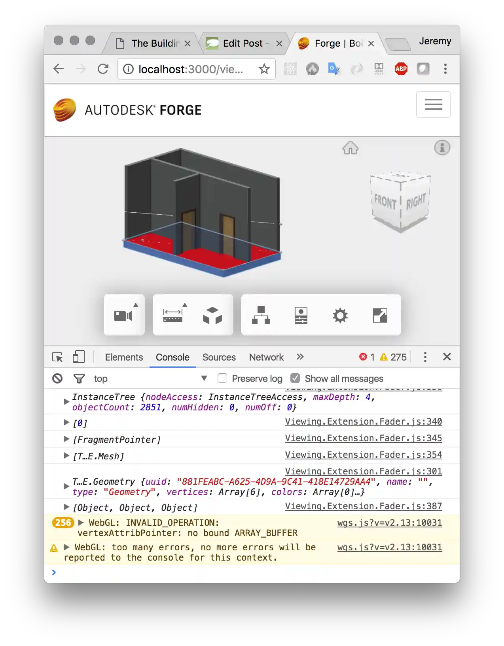Click the FRONT face of view cube
The height and width of the screenshot is (646, 504).
coord(385,202)
